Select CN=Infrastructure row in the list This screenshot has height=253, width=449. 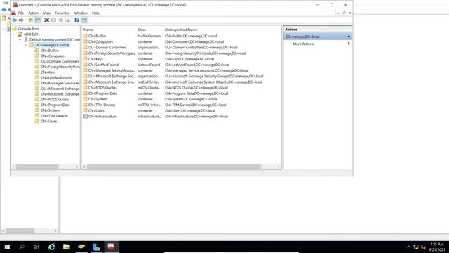pyautogui.click(x=102, y=117)
